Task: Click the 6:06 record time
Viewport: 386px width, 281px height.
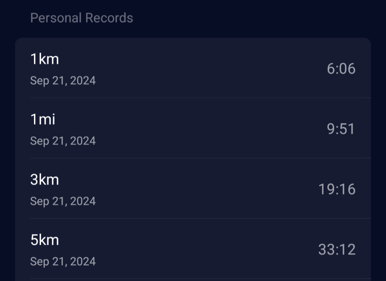Action: [341, 69]
